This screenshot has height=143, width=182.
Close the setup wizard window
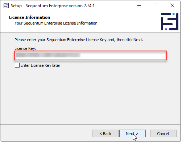point(172,5)
